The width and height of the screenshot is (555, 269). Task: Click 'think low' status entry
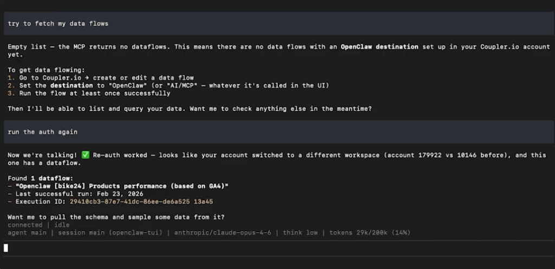pyautogui.click(x=300, y=233)
